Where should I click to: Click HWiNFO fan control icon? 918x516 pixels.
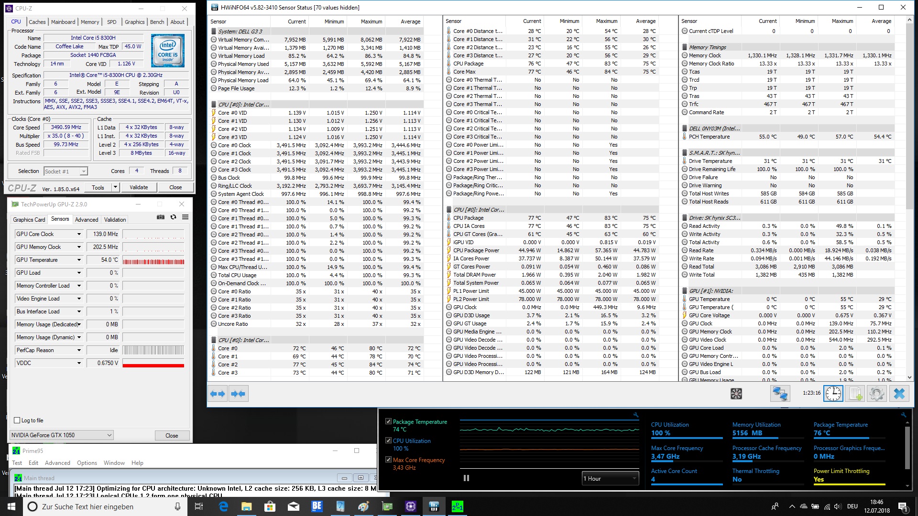coord(736,394)
